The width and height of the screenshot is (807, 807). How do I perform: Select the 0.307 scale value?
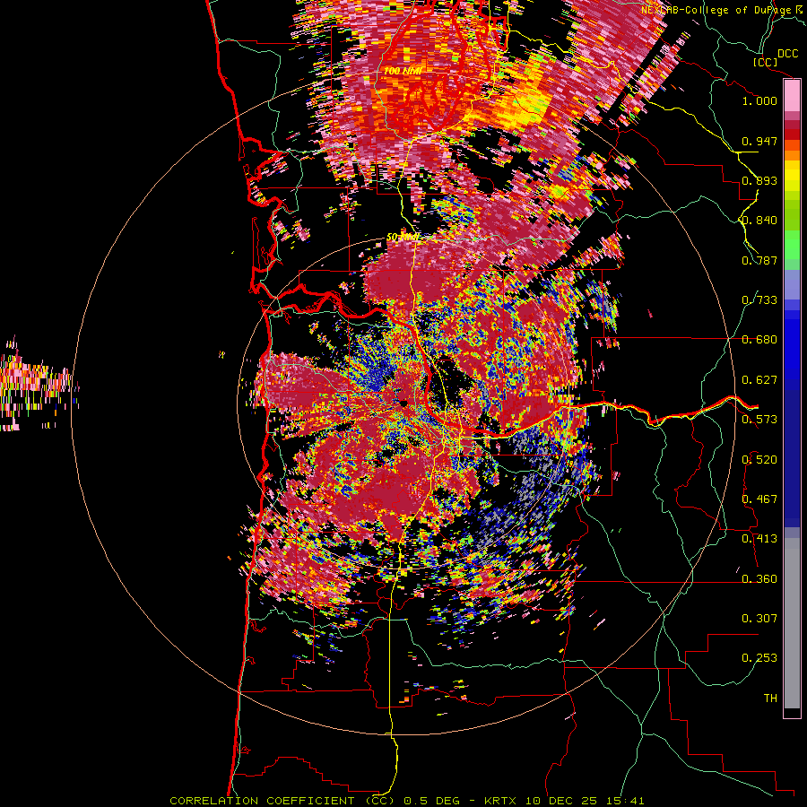coord(759,619)
